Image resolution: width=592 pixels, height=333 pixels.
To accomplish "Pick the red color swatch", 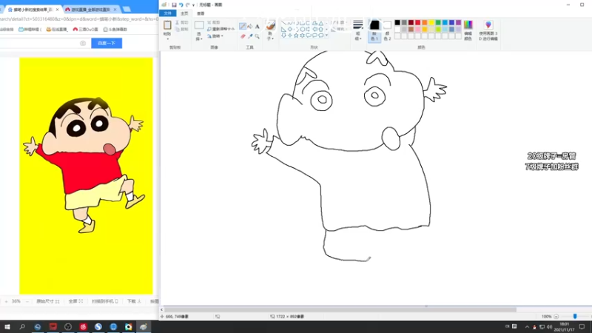I will [x=417, y=23].
